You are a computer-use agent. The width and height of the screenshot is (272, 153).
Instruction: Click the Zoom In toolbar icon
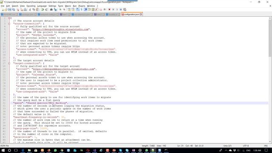tap(60, 9)
